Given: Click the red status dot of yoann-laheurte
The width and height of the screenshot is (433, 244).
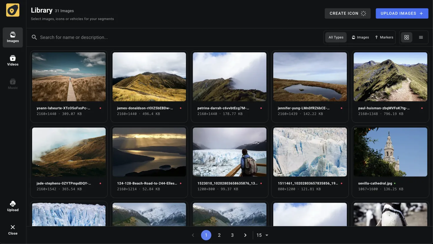Looking at the screenshot, I should [x=100, y=108].
